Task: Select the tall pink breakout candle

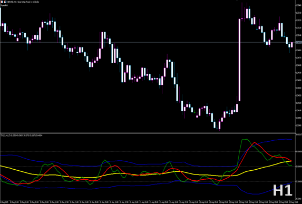Action: pyautogui.click(x=240, y=60)
